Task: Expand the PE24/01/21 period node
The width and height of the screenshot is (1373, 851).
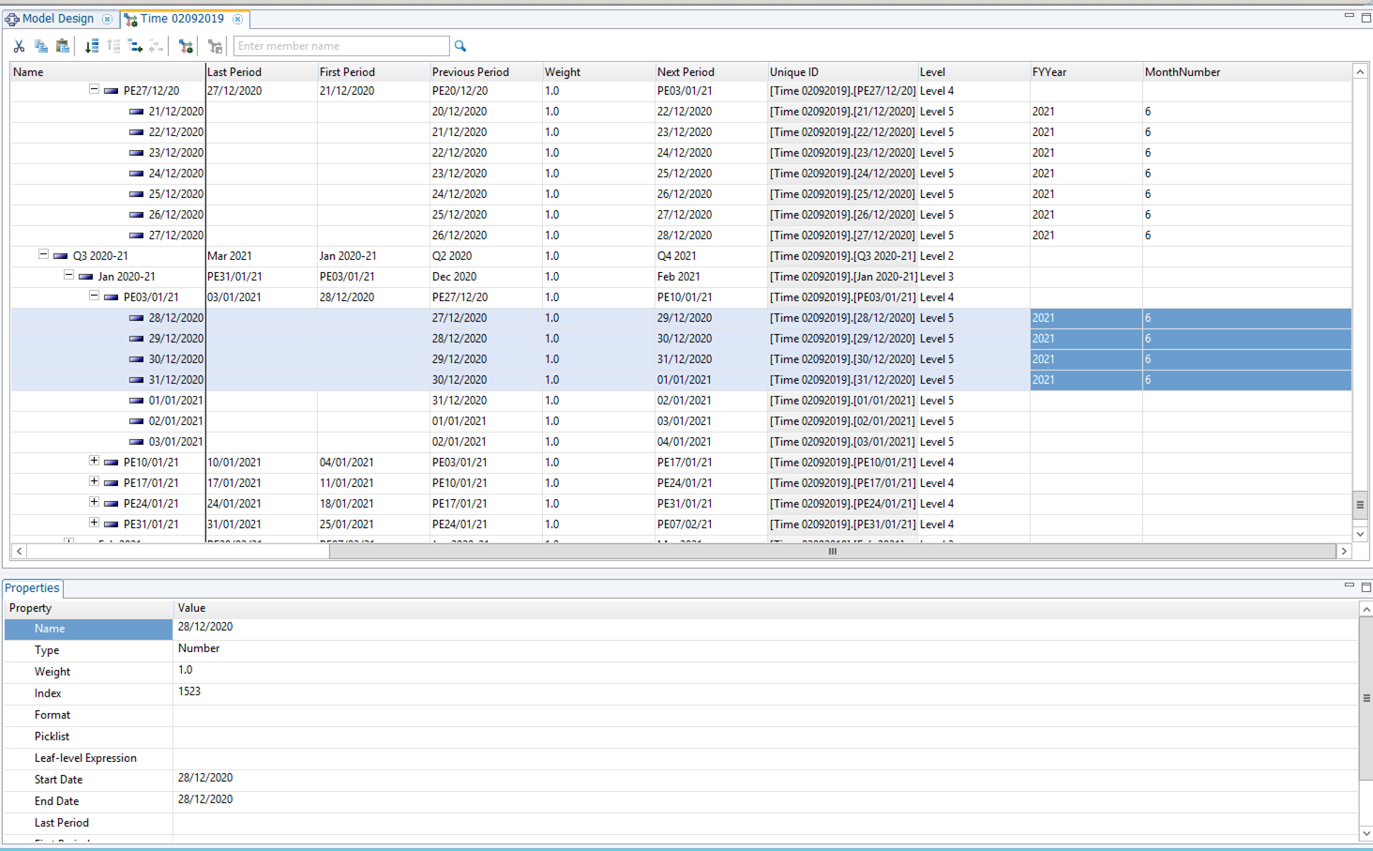Action: click(x=94, y=502)
